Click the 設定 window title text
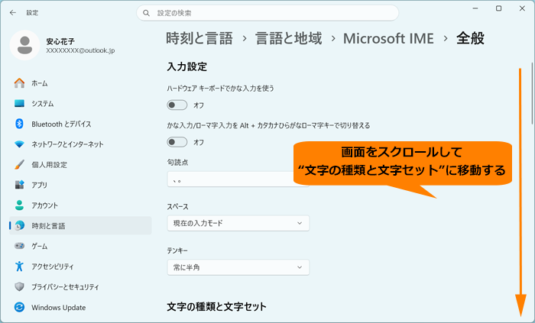The image size is (535, 323). (32, 13)
